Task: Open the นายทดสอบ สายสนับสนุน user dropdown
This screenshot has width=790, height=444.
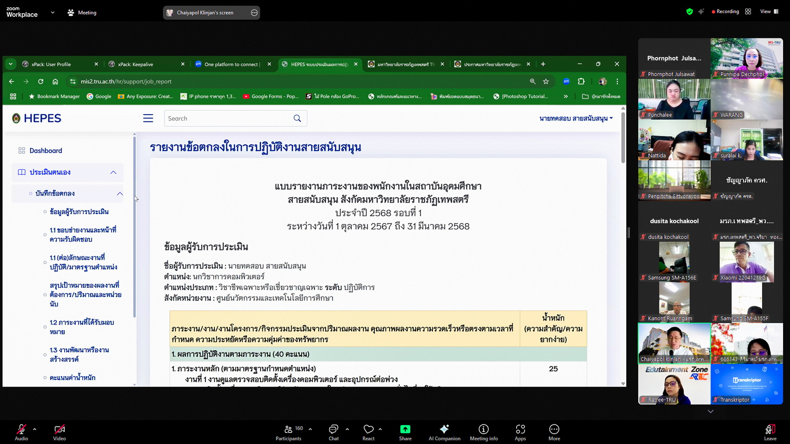Action: [x=576, y=118]
